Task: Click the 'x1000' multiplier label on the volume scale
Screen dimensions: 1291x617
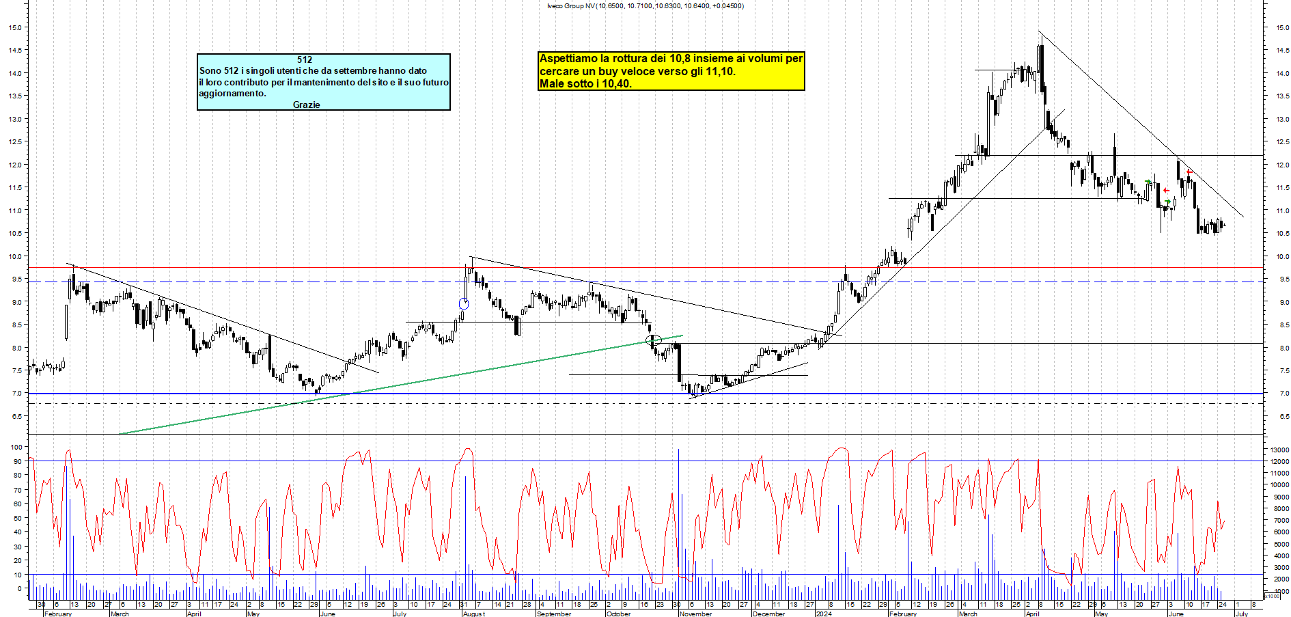Action: click(x=1273, y=596)
